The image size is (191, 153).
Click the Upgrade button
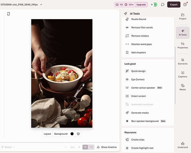pyautogui.click(x=141, y=5)
